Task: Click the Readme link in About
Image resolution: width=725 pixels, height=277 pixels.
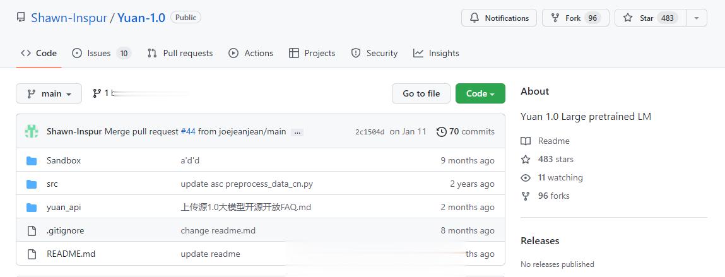Action: click(x=553, y=141)
